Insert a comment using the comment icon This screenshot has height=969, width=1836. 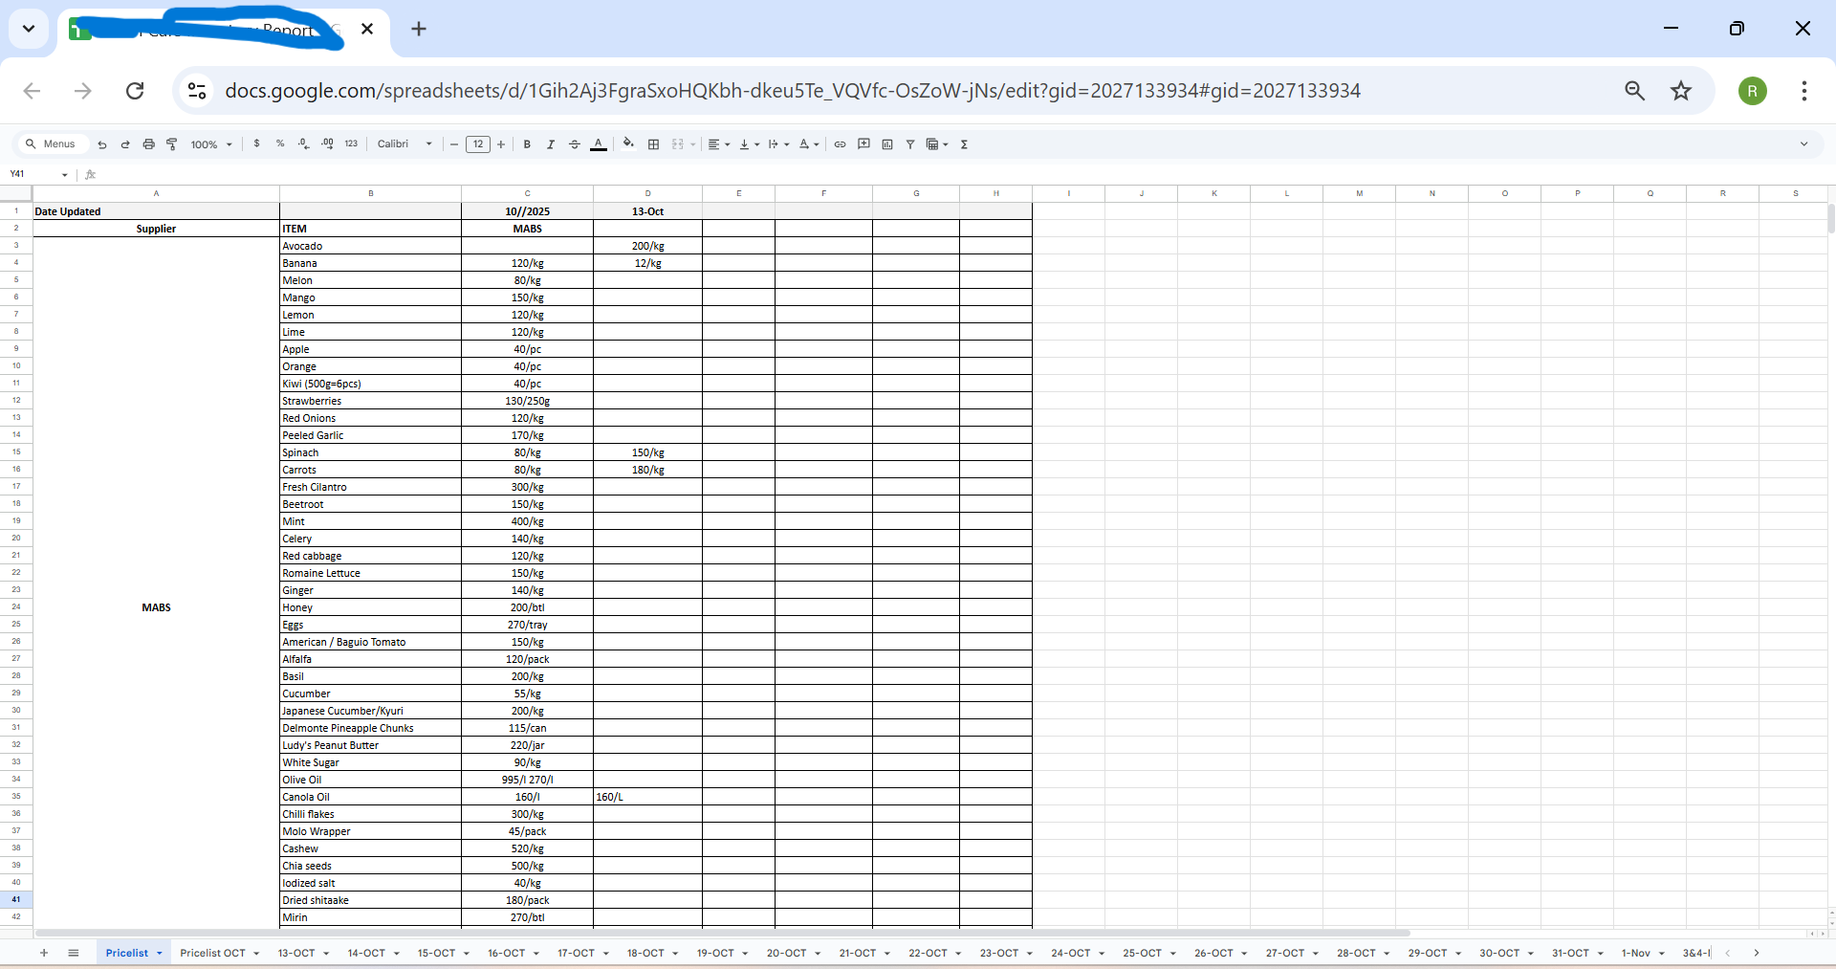(x=863, y=144)
